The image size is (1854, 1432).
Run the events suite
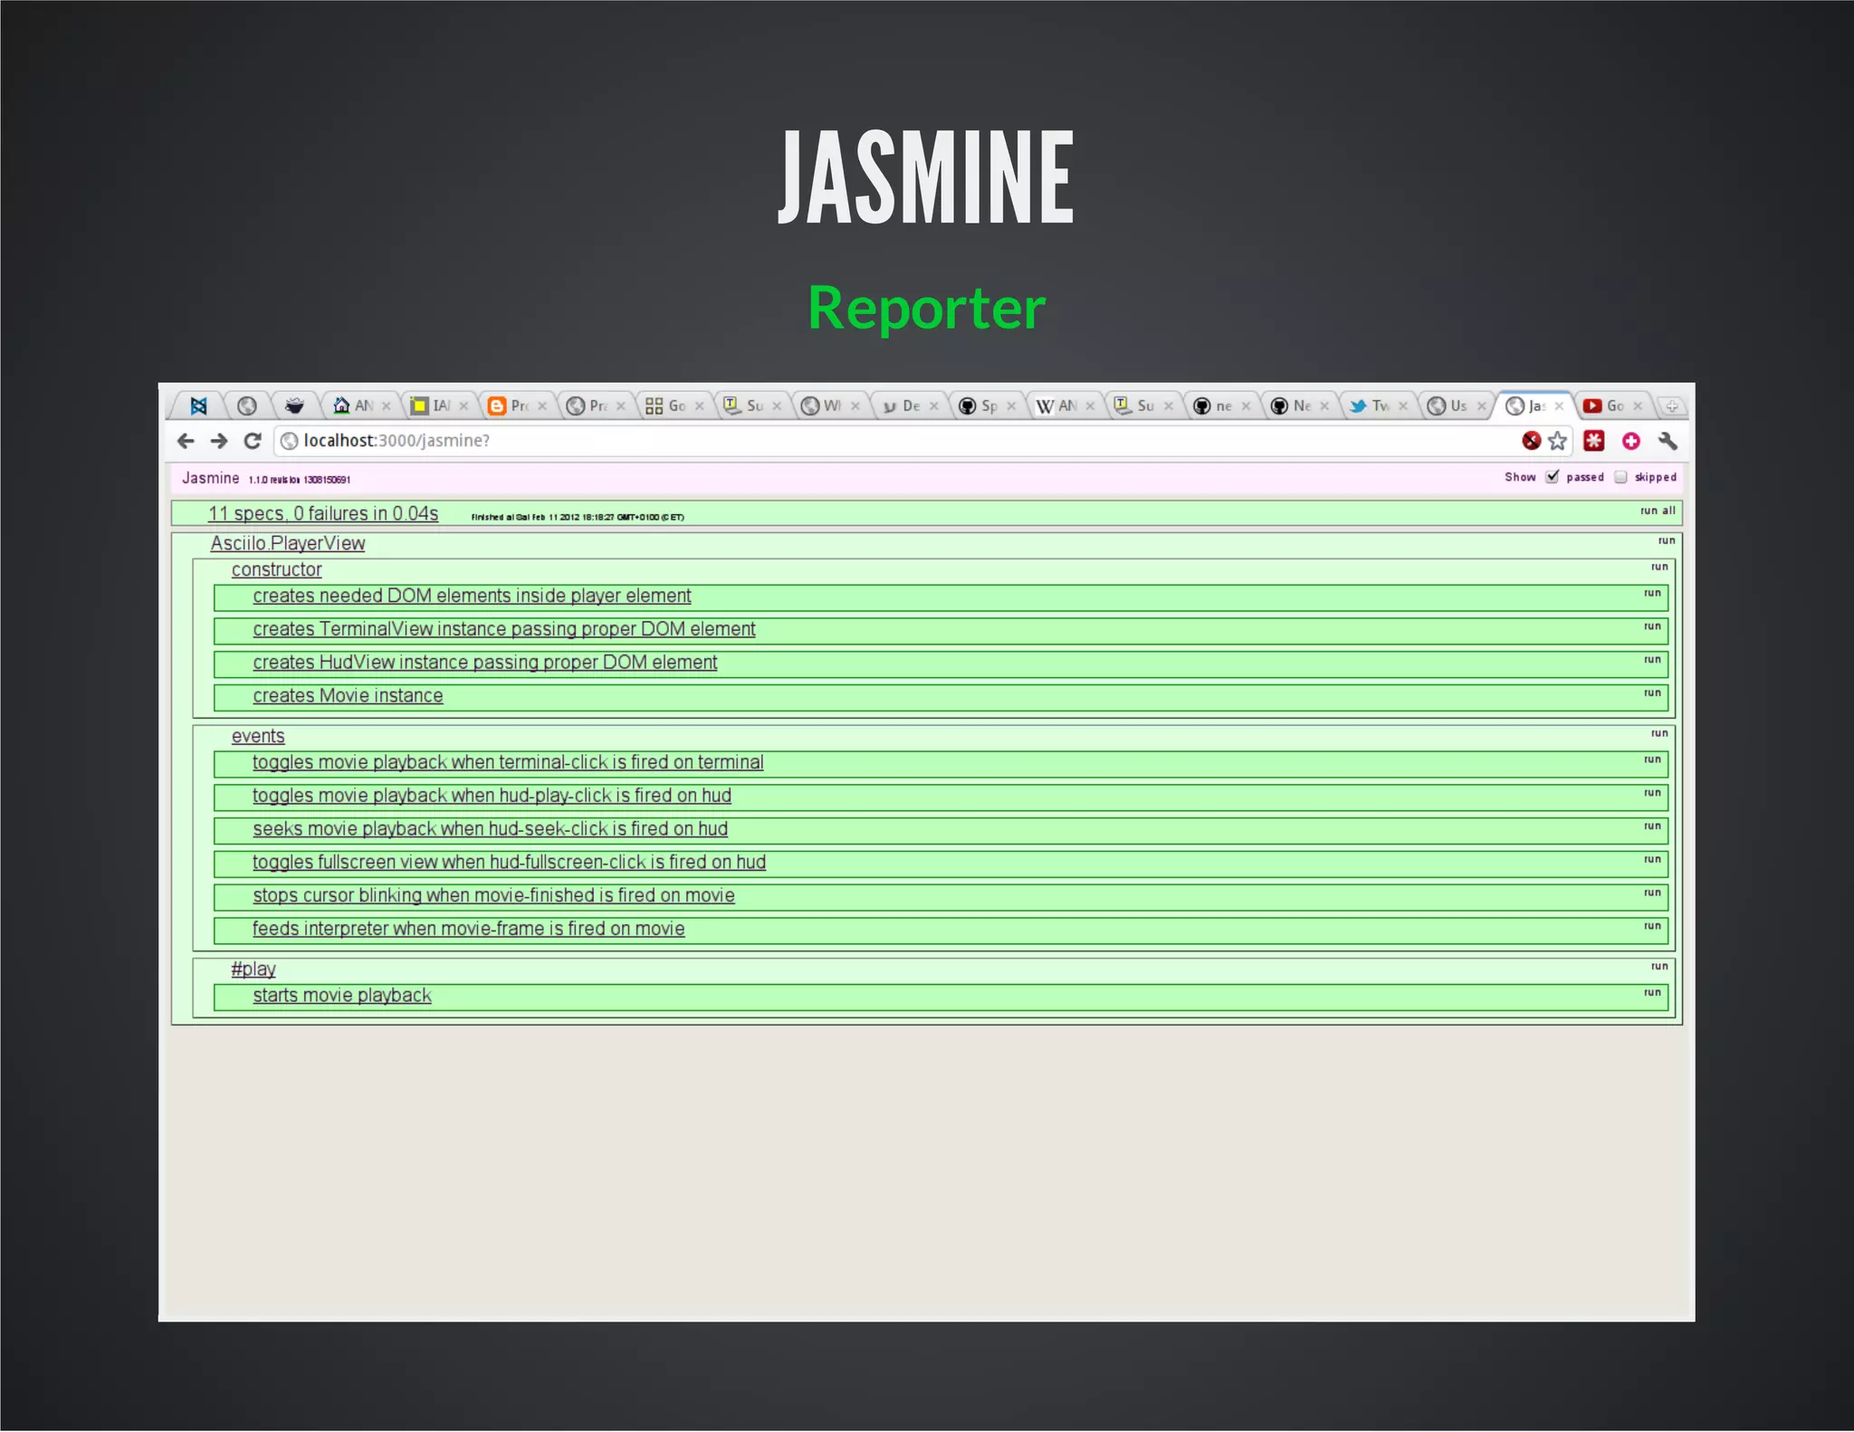pos(1659,733)
